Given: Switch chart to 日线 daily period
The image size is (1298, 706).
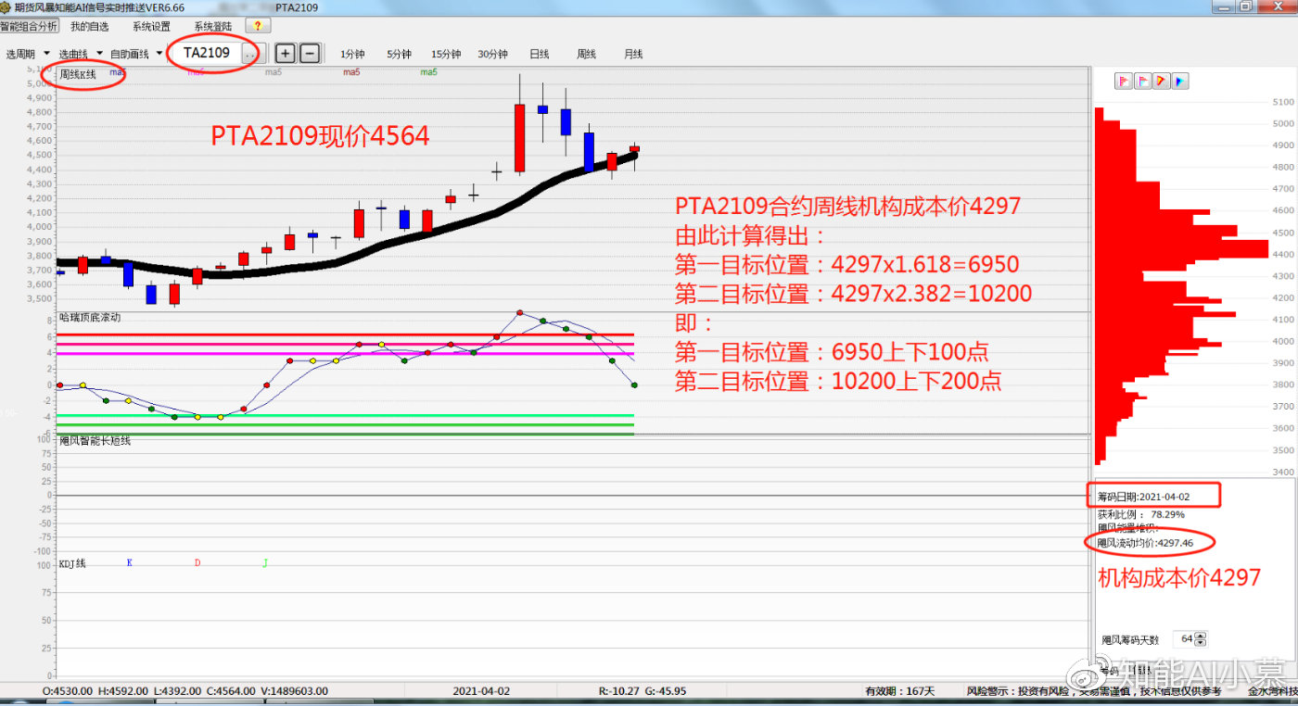Looking at the screenshot, I should 540,54.
